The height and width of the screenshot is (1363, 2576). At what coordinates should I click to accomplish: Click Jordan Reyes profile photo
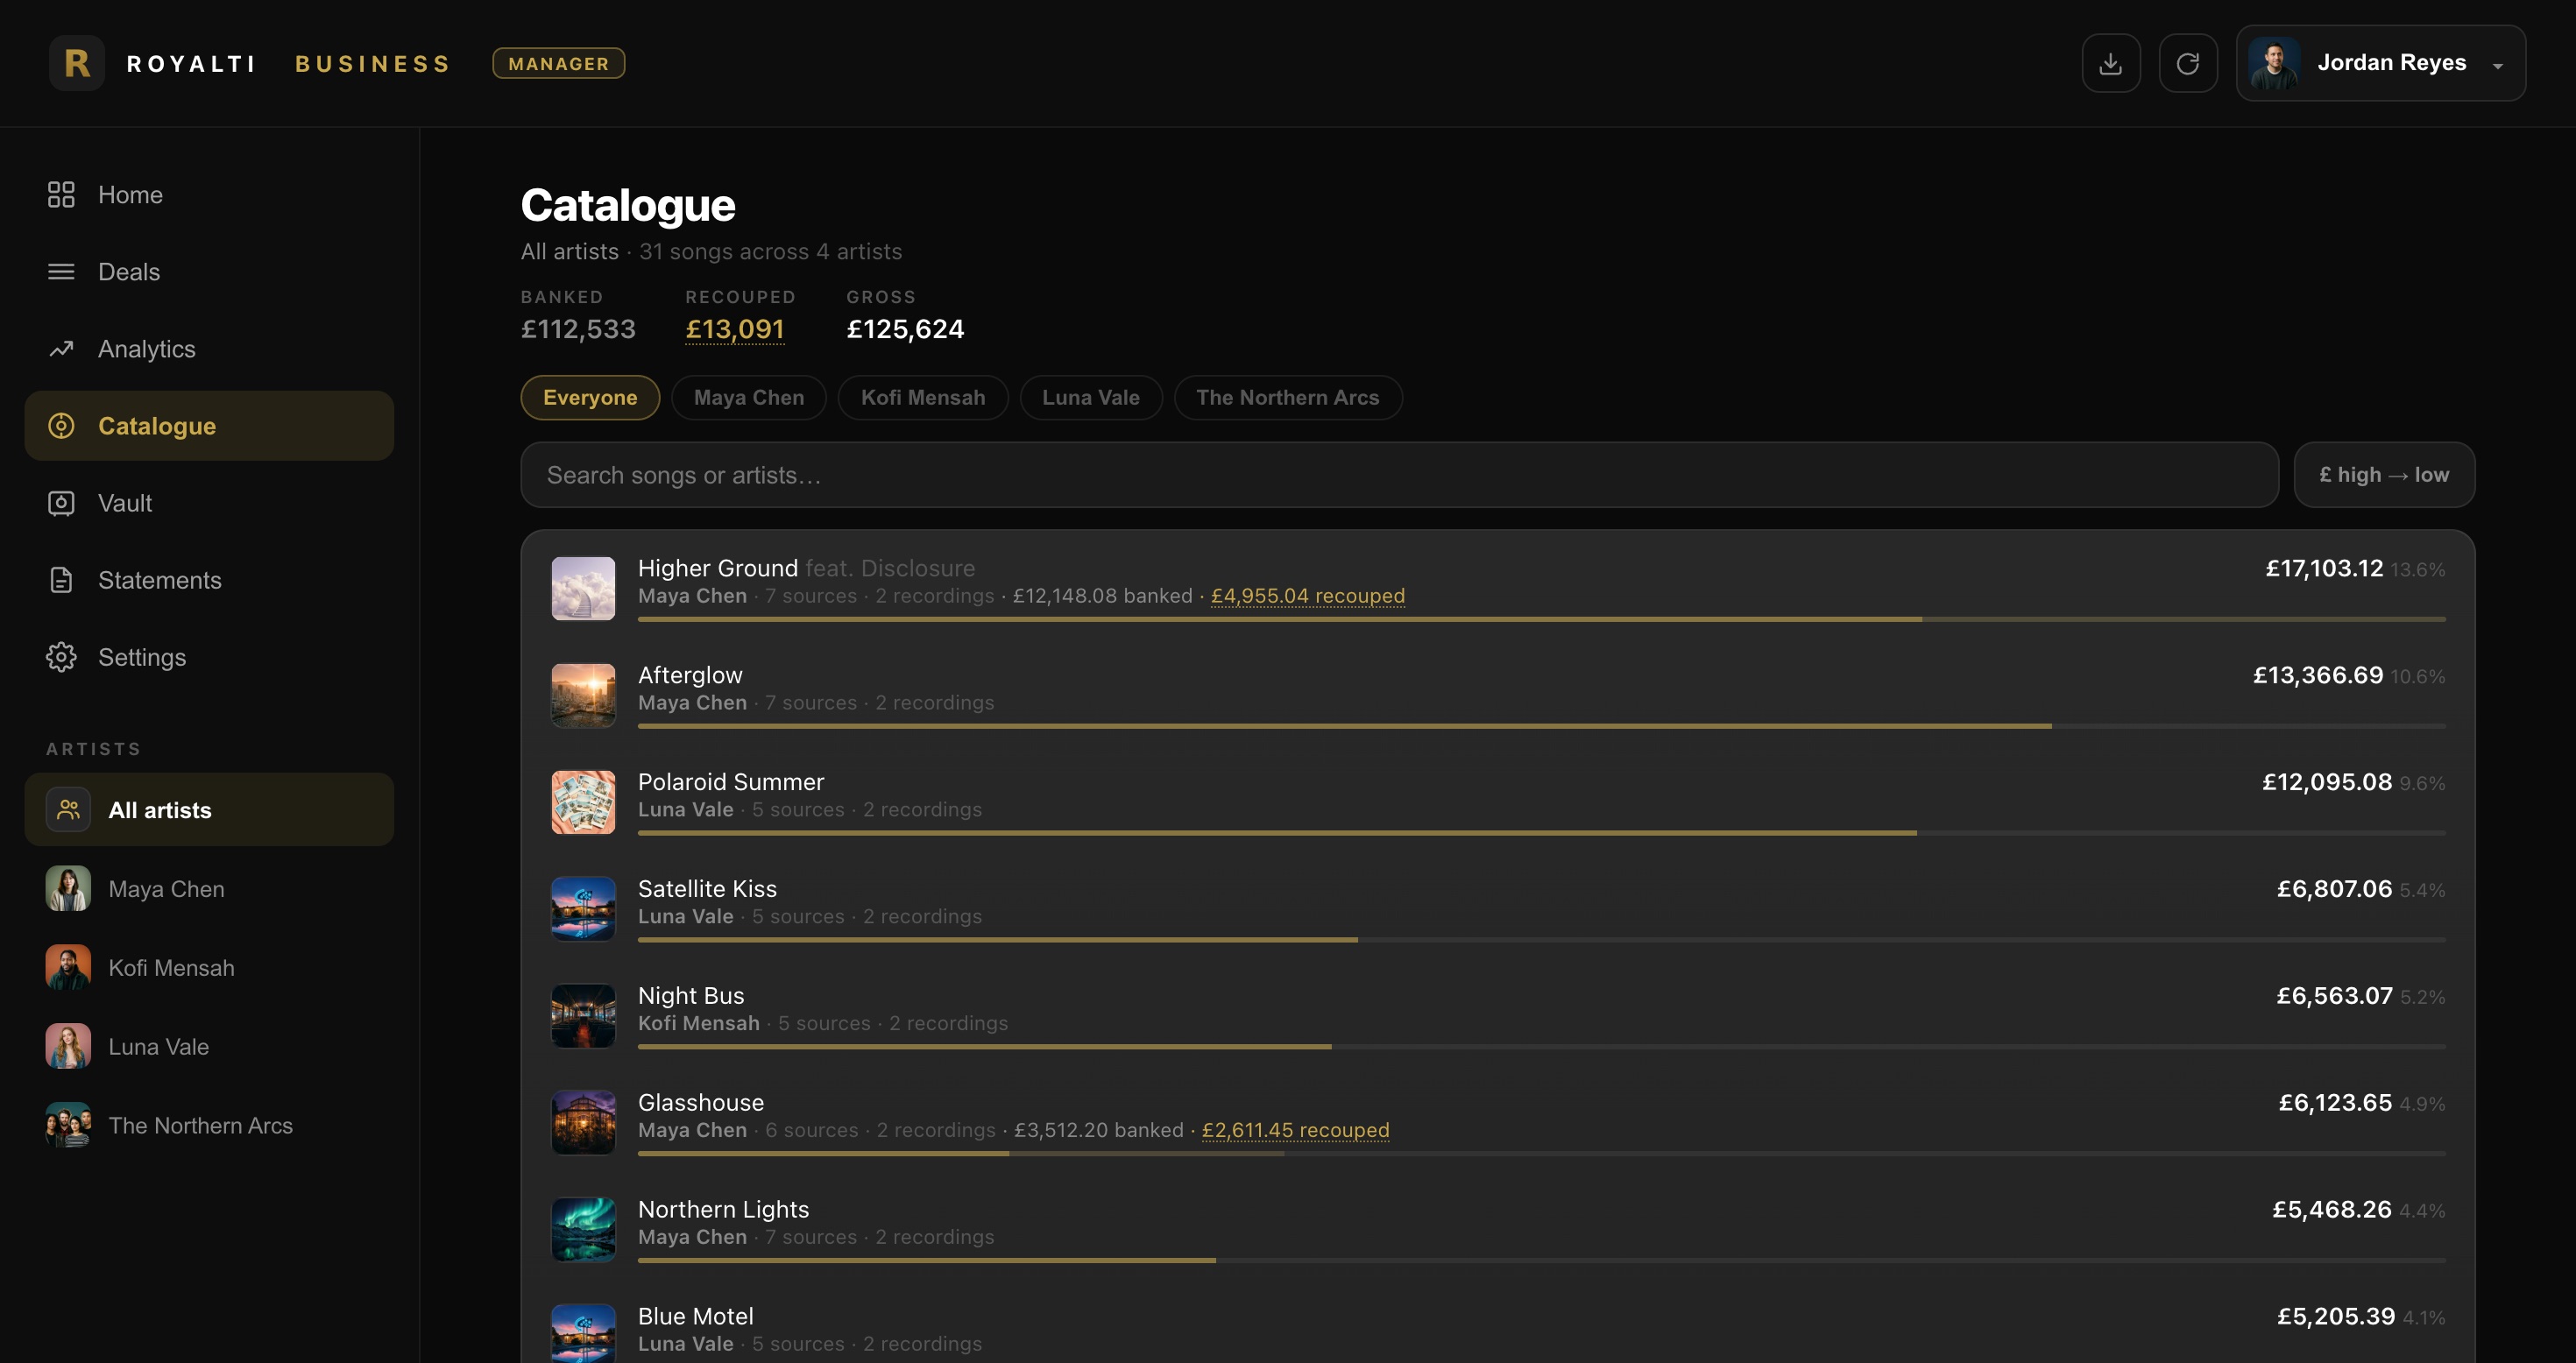tap(2274, 63)
